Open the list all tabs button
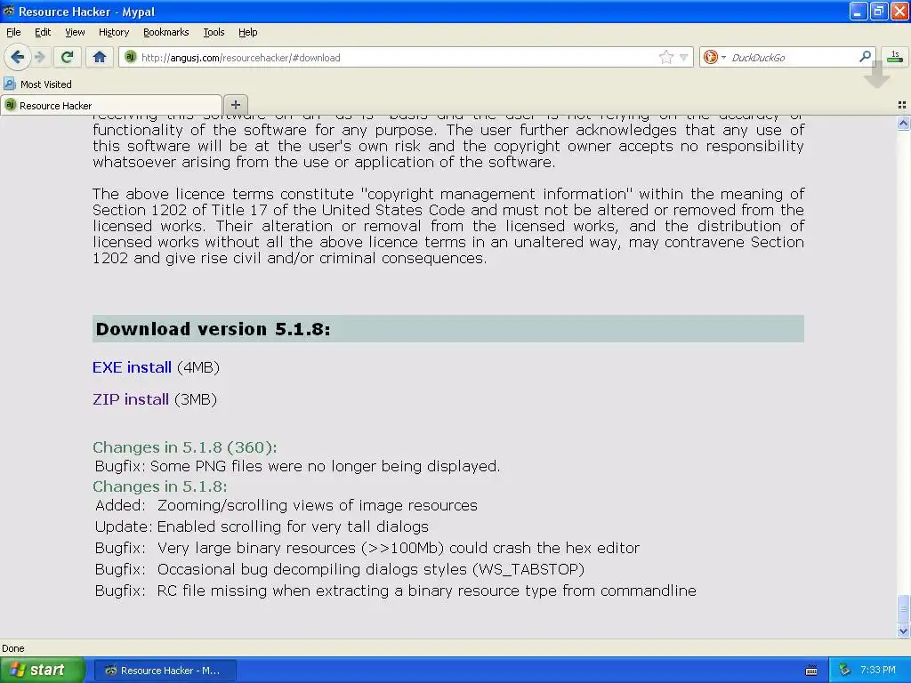 (x=902, y=105)
